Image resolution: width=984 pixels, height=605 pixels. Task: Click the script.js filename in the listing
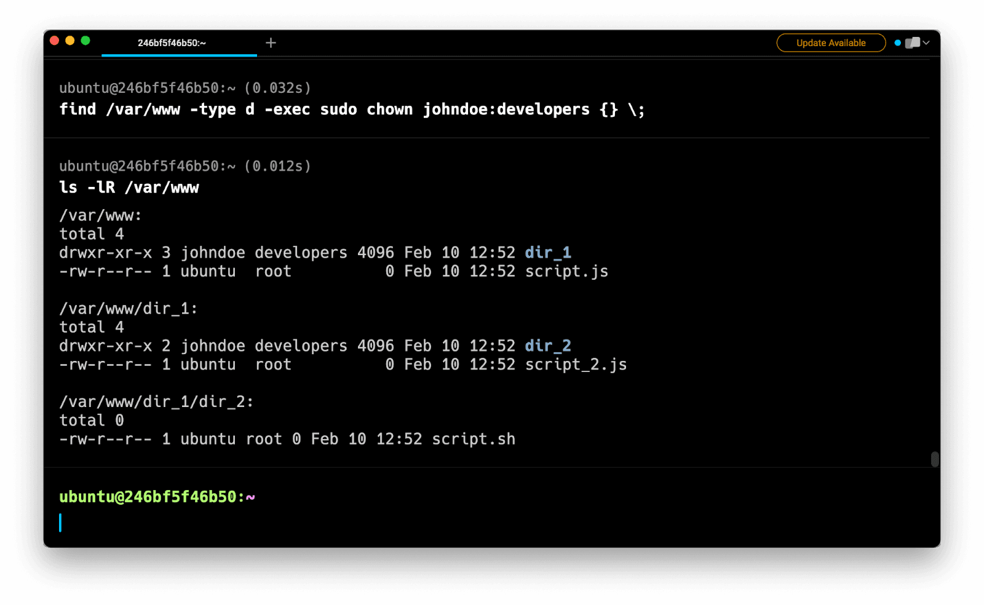[566, 271]
